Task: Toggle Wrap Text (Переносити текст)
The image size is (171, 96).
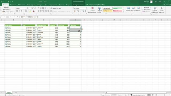Action: pyautogui.click(x=56, y=8)
